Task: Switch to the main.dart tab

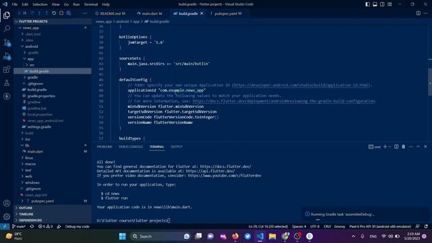Action: click(x=149, y=13)
